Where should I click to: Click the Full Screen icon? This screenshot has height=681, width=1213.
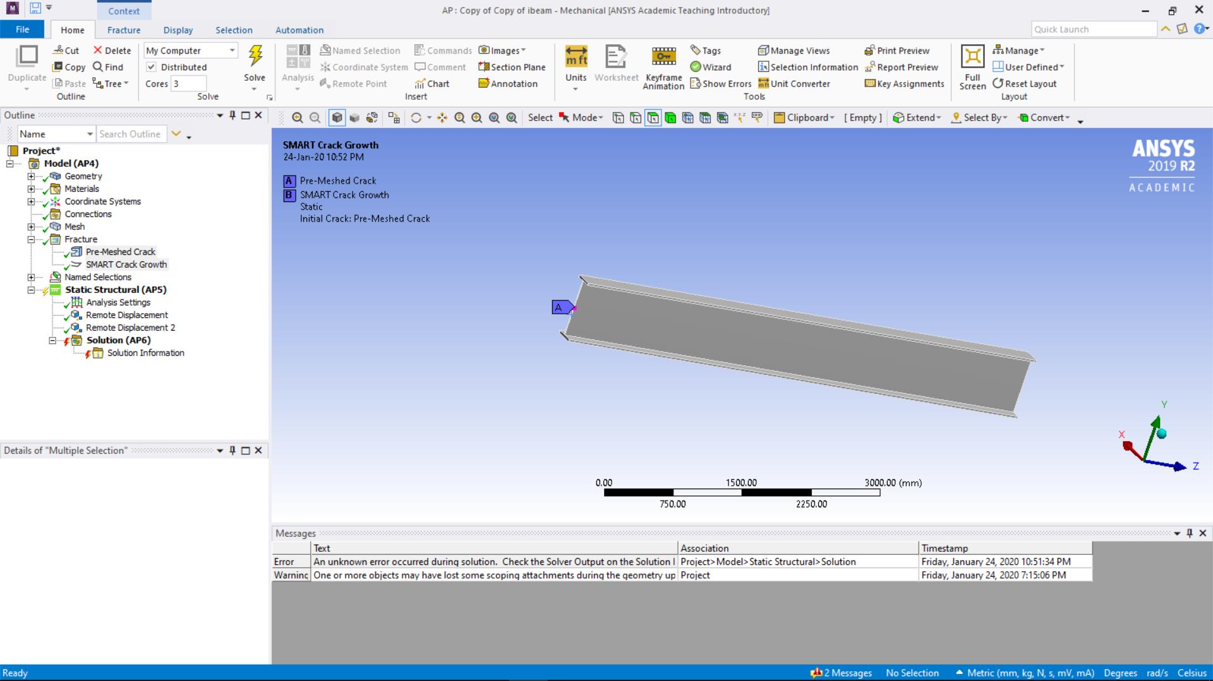tap(972, 67)
